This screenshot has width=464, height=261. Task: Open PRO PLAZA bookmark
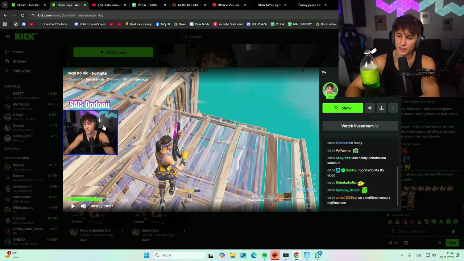(257, 24)
